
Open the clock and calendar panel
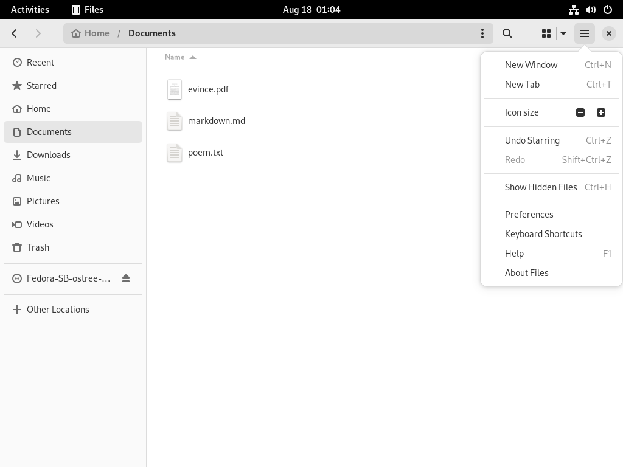(311, 10)
